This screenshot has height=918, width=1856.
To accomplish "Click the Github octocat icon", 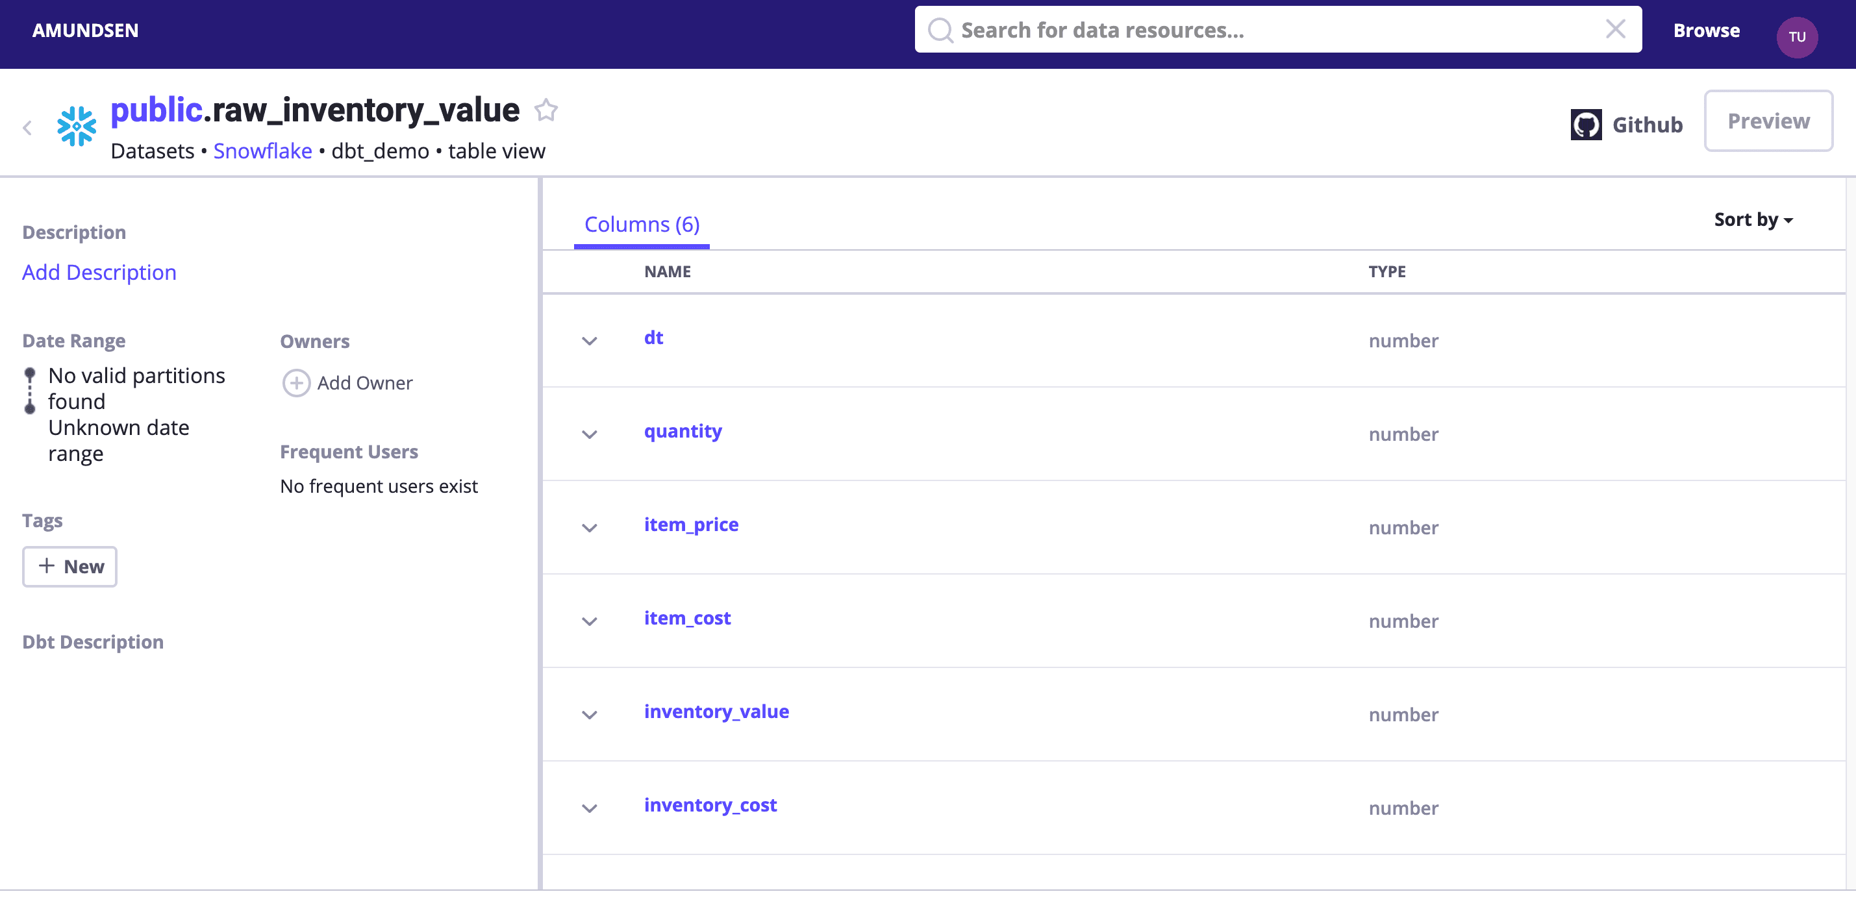I will point(1585,125).
